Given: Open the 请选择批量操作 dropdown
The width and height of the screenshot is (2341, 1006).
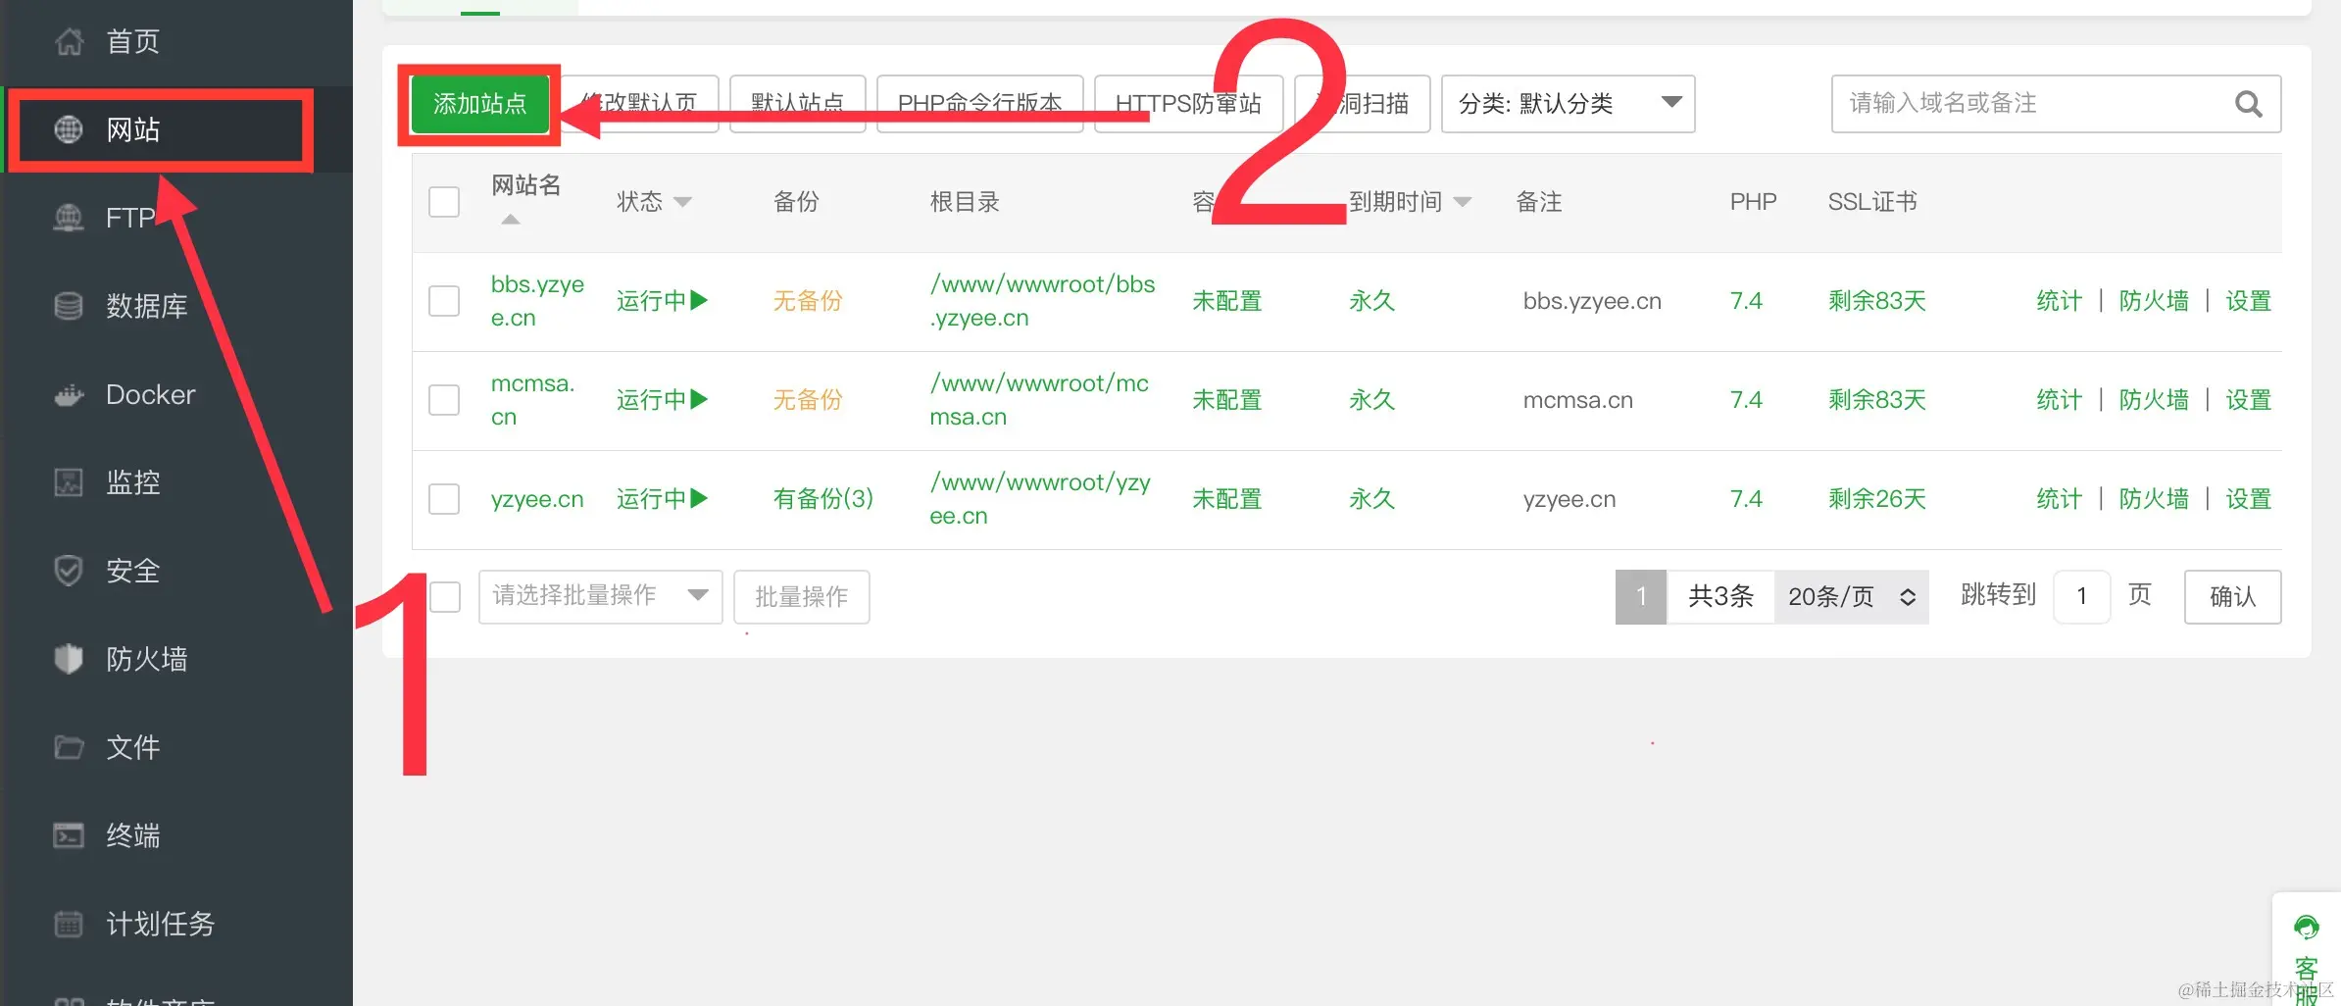Looking at the screenshot, I should (600, 596).
